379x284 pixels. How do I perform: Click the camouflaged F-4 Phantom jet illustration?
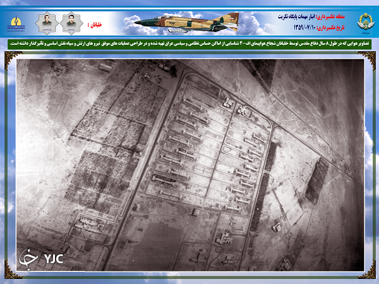tap(187, 23)
